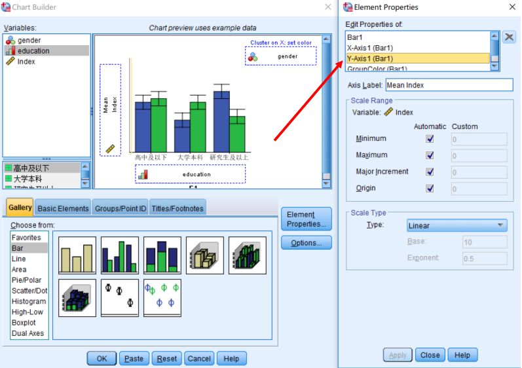The width and height of the screenshot is (522, 368).
Task: Click Help in Chart Builder
Action: (x=231, y=358)
